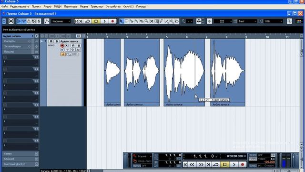Image resolution: width=305 pixels, height=172 pixels.
Task: Toggle Read automation R on track
Action: point(73,45)
